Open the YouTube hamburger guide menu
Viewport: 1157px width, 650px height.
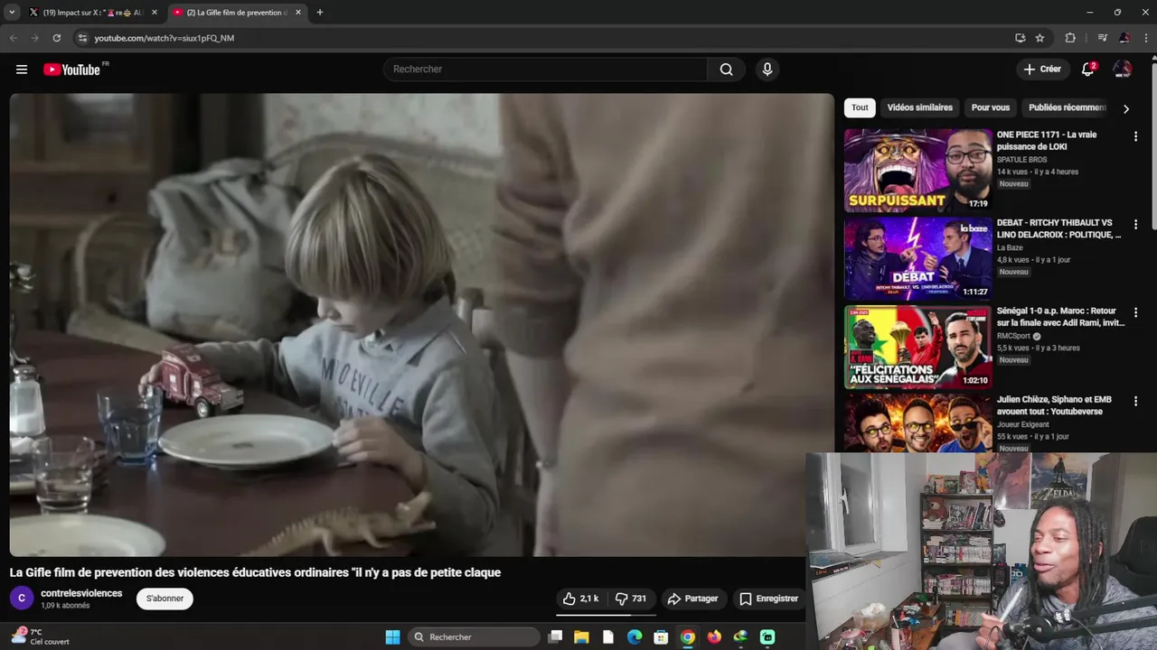click(22, 70)
